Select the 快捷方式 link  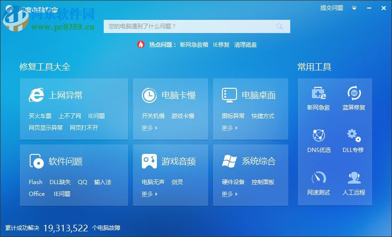263,116
